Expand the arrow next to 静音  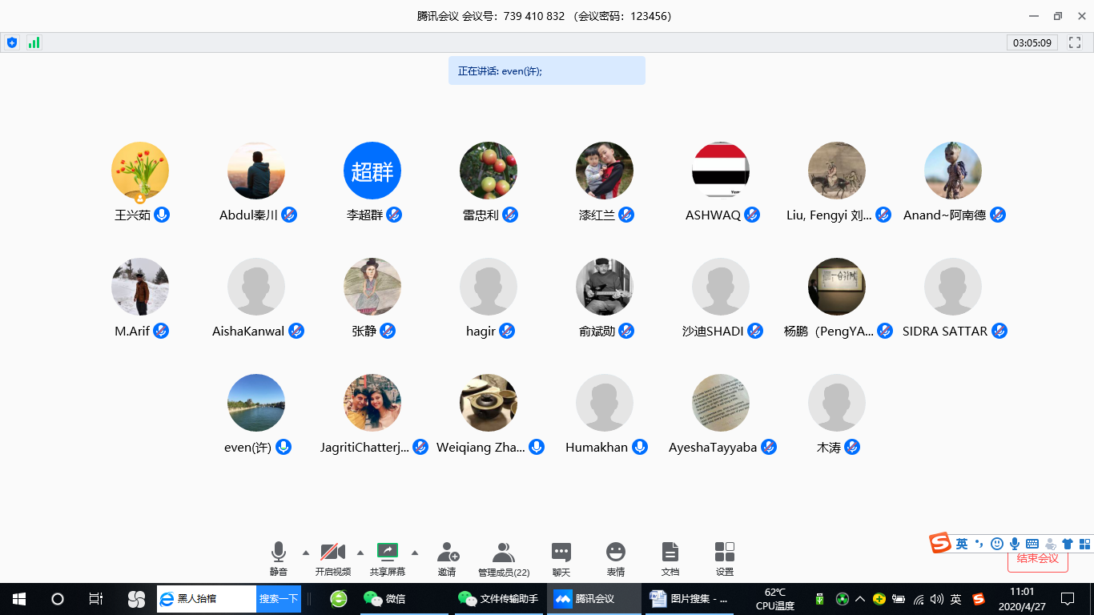tap(305, 553)
